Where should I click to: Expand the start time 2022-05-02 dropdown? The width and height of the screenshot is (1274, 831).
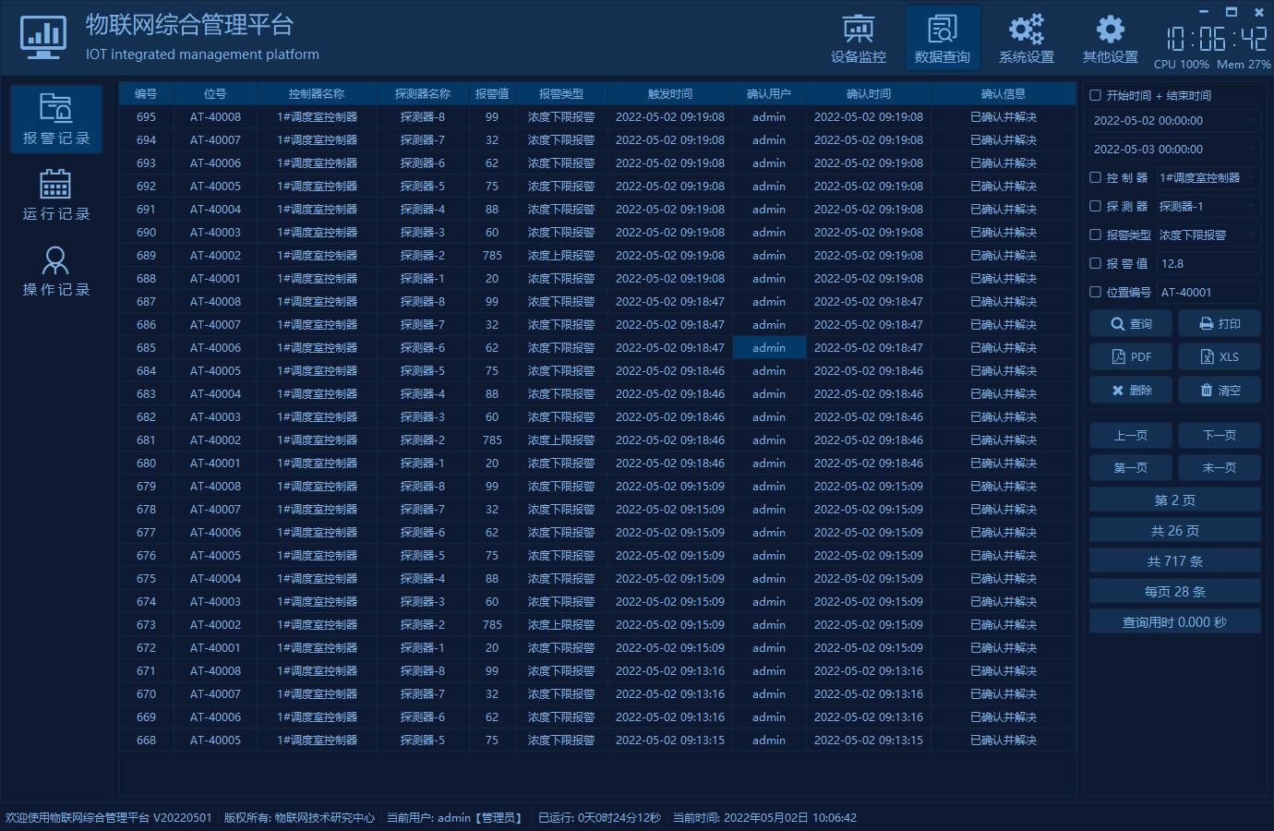click(1251, 121)
